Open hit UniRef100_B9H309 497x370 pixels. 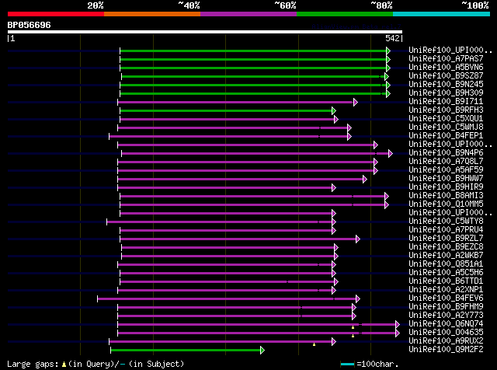[446, 93]
